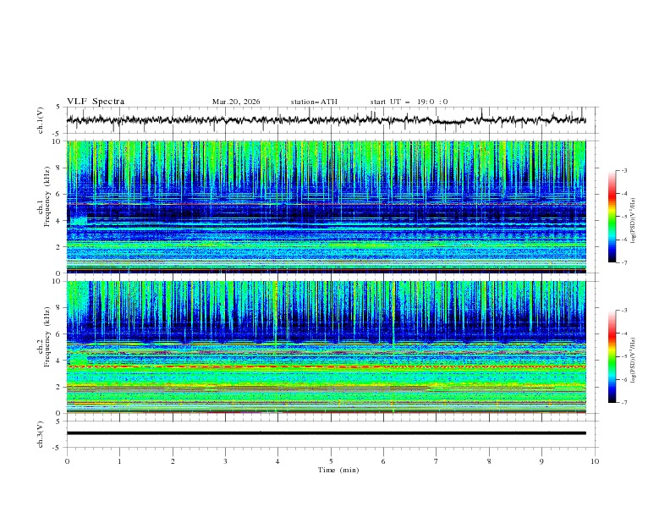
Task: Click the ch.1 color bar log(PSD) label
Action: (634, 221)
